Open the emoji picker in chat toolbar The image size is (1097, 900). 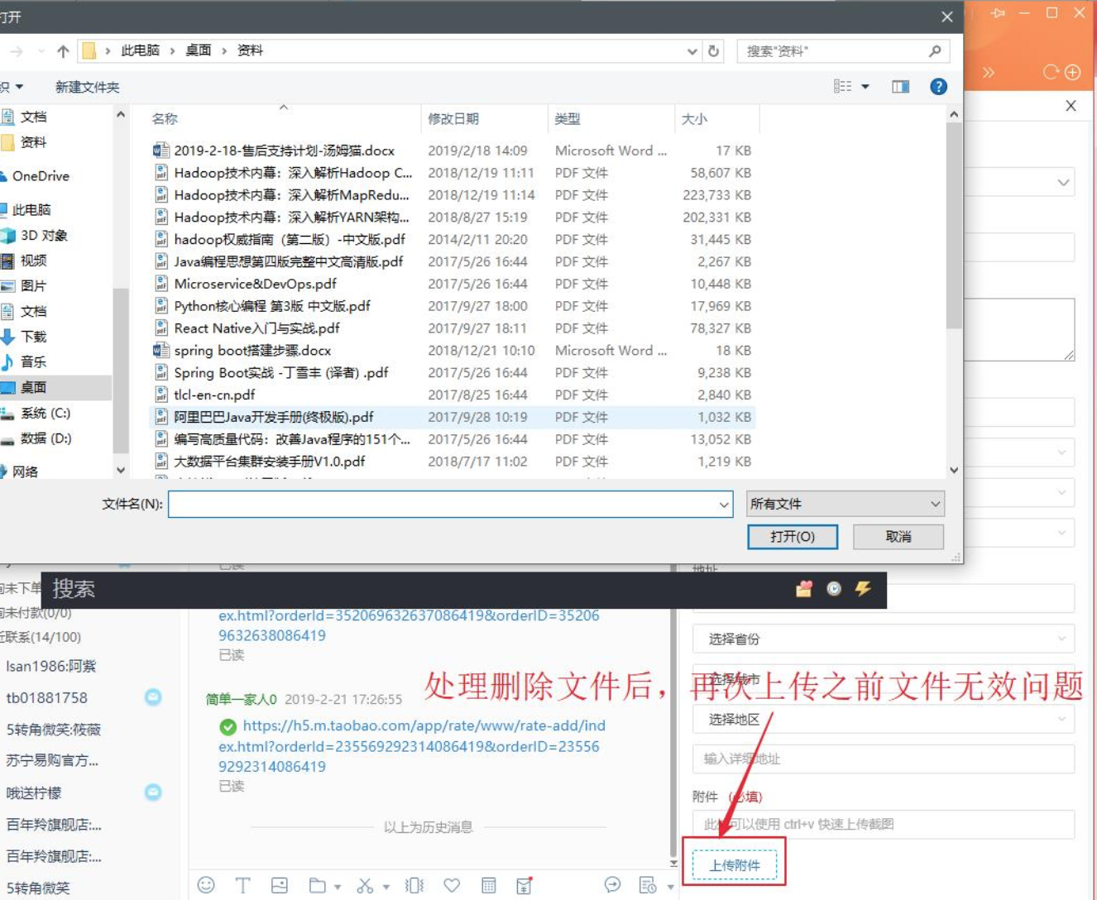[206, 885]
